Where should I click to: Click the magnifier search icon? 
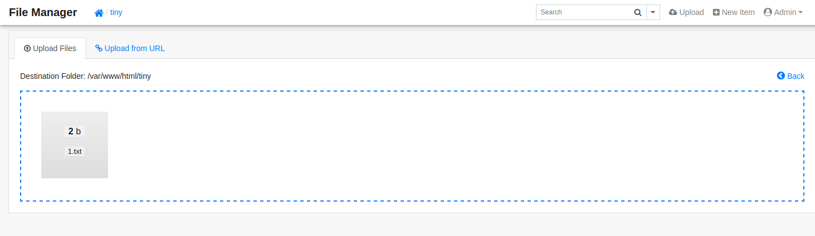[638, 12]
